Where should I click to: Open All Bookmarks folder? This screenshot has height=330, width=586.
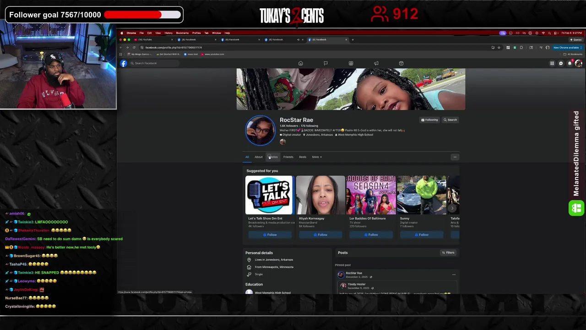click(x=572, y=54)
